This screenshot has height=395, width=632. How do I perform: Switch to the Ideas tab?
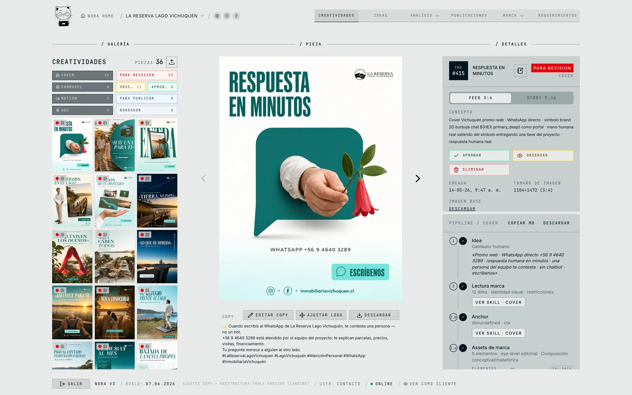point(381,15)
